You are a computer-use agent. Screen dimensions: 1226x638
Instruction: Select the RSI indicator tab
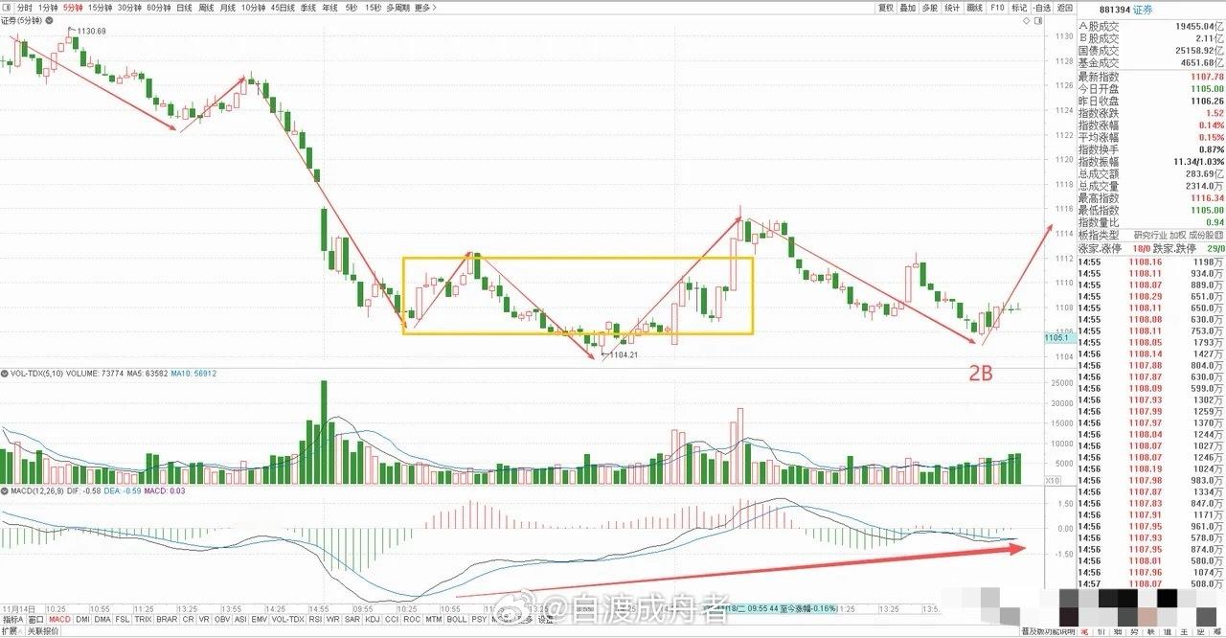[315, 619]
